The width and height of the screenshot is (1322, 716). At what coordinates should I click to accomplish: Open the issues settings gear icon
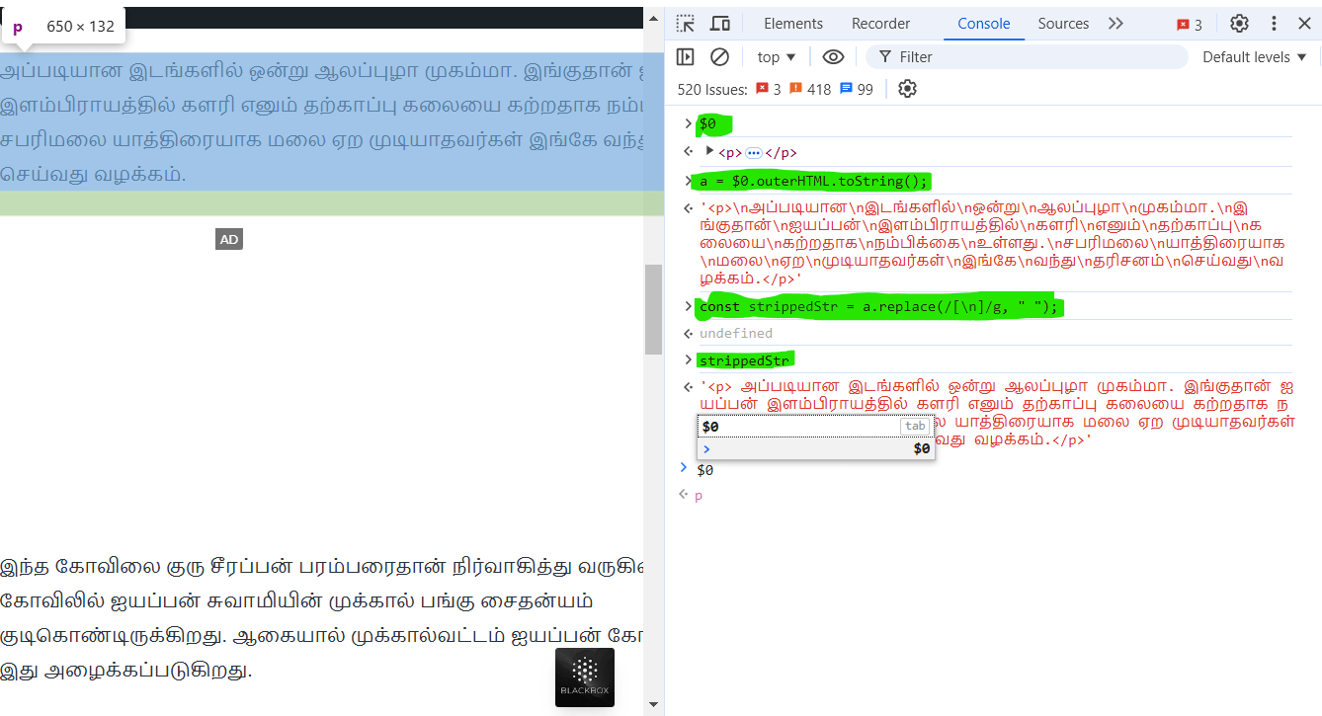(x=907, y=89)
